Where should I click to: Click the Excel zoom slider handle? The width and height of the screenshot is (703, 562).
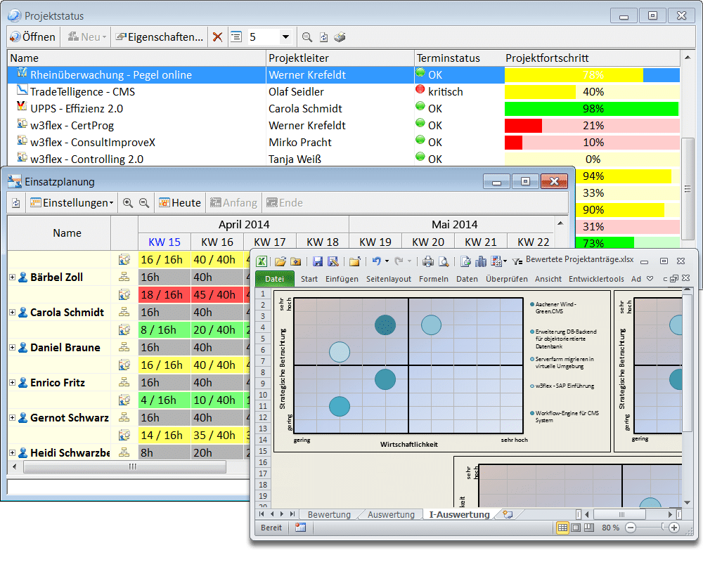pos(662,528)
